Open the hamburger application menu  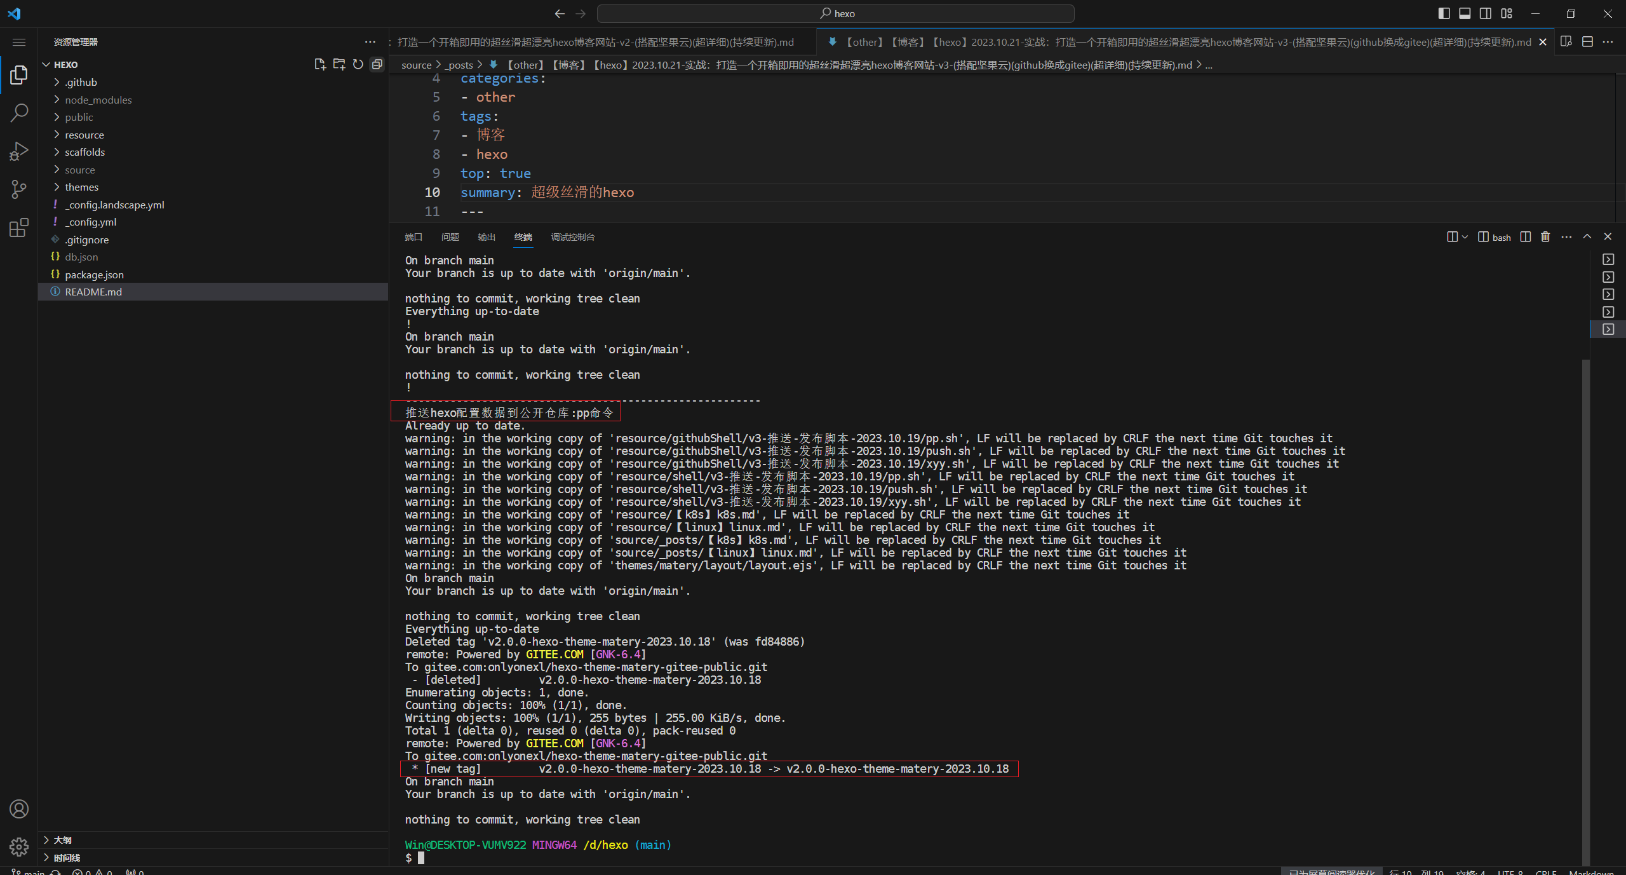pyautogui.click(x=19, y=42)
